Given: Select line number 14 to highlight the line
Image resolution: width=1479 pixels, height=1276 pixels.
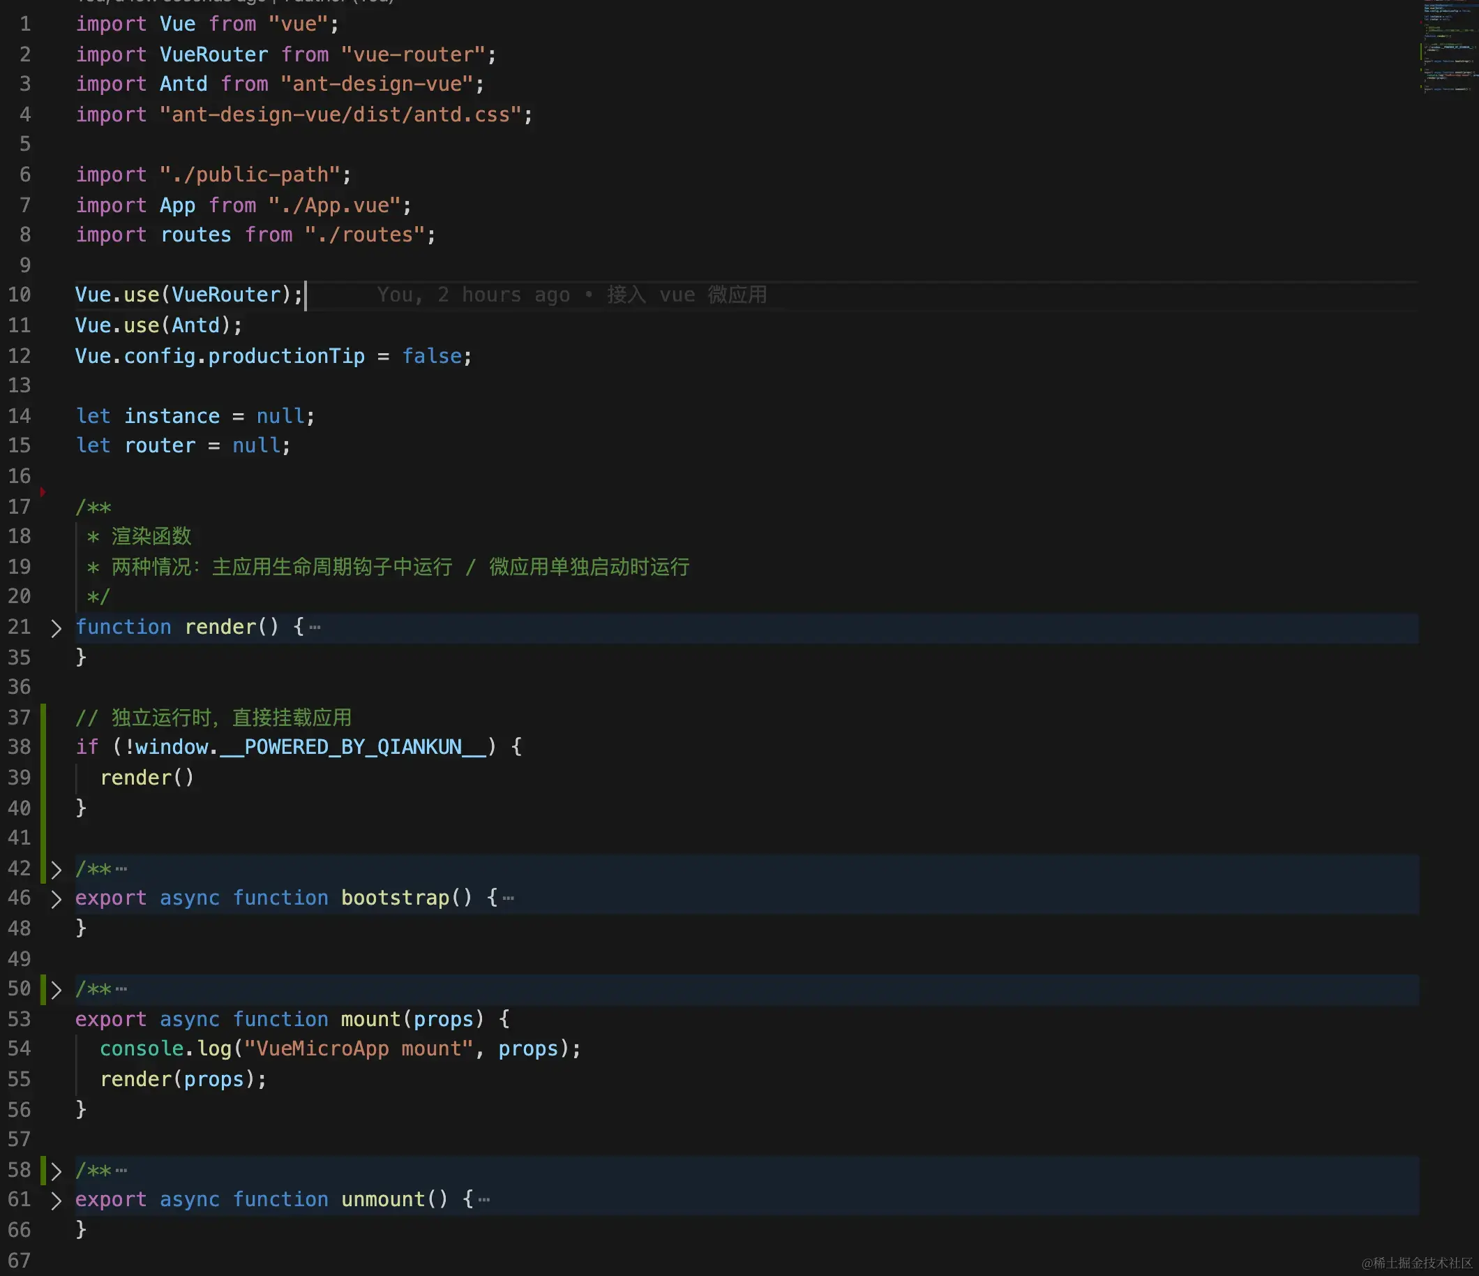Looking at the screenshot, I should point(20,415).
